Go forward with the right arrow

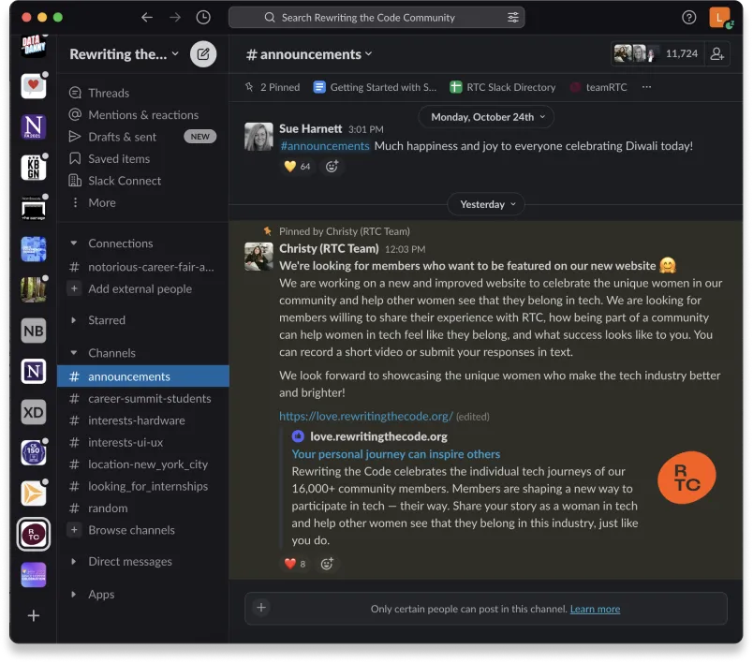(x=175, y=17)
